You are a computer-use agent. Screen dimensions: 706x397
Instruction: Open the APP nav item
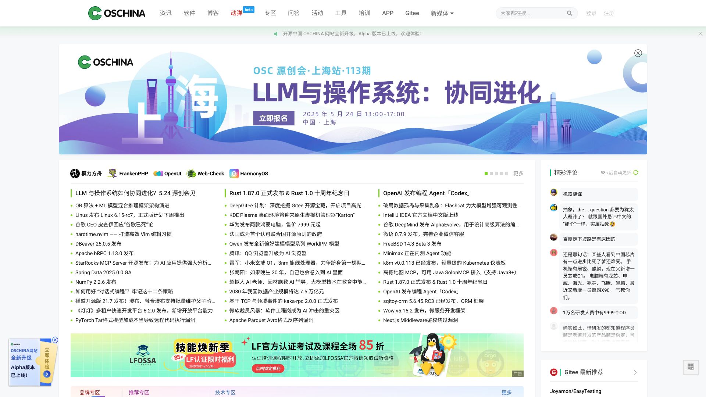click(x=388, y=13)
